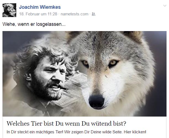This screenshot has width=169, height=138.
Task: Click the friends audience icon
Action: pyautogui.click(x=93, y=14)
